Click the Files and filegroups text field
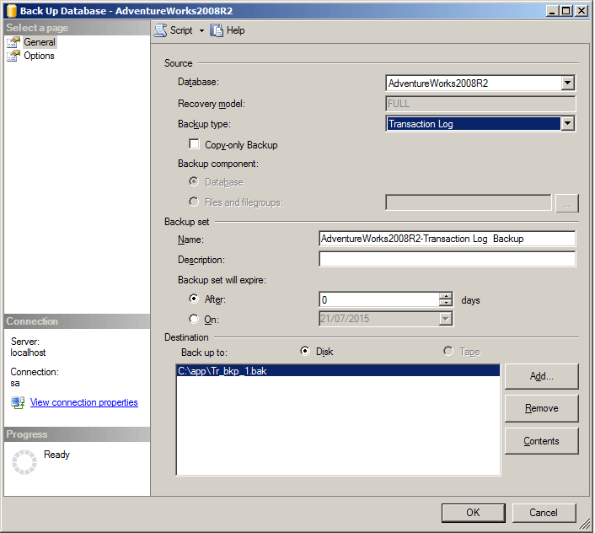Screen dimensions: 595x533 [469, 202]
